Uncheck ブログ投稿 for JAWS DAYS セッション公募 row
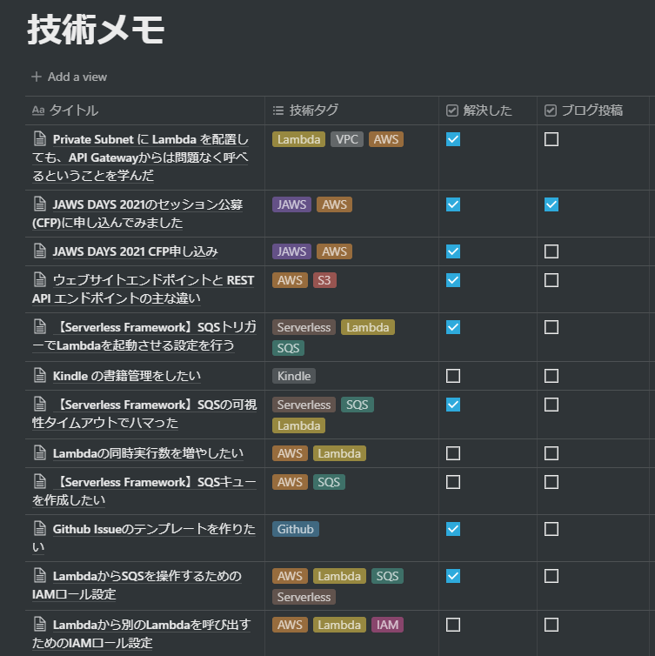The height and width of the screenshot is (656, 655). (551, 204)
